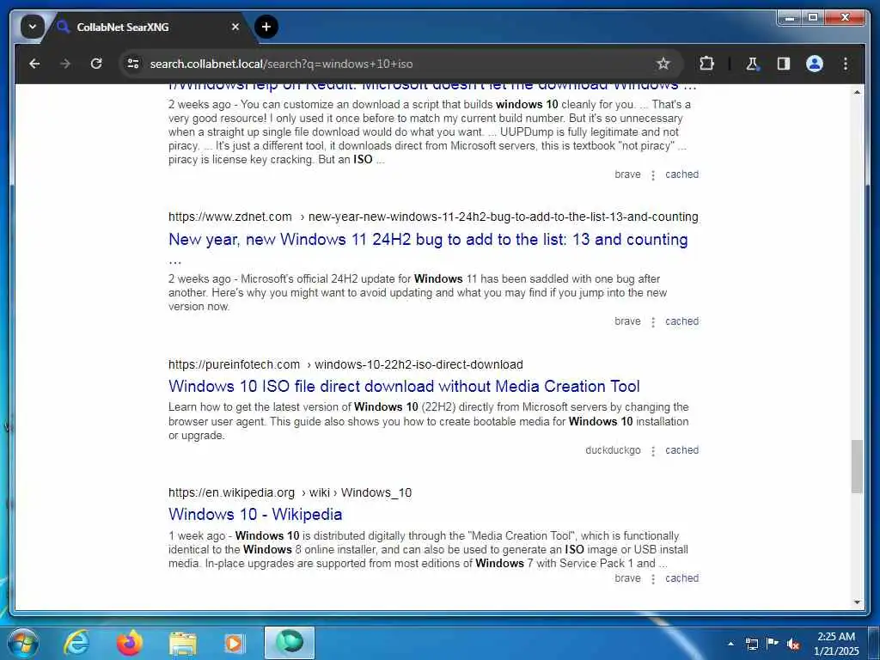880x660 pixels.
Task: Open options dots beside Wikipedia result cached
Action: [x=653, y=578]
